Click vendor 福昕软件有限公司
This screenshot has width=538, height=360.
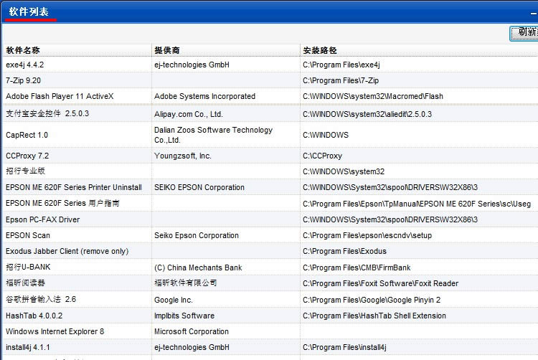[186, 283]
